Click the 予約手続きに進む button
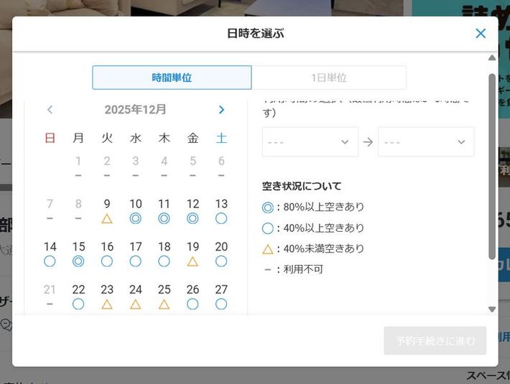 coord(435,341)
